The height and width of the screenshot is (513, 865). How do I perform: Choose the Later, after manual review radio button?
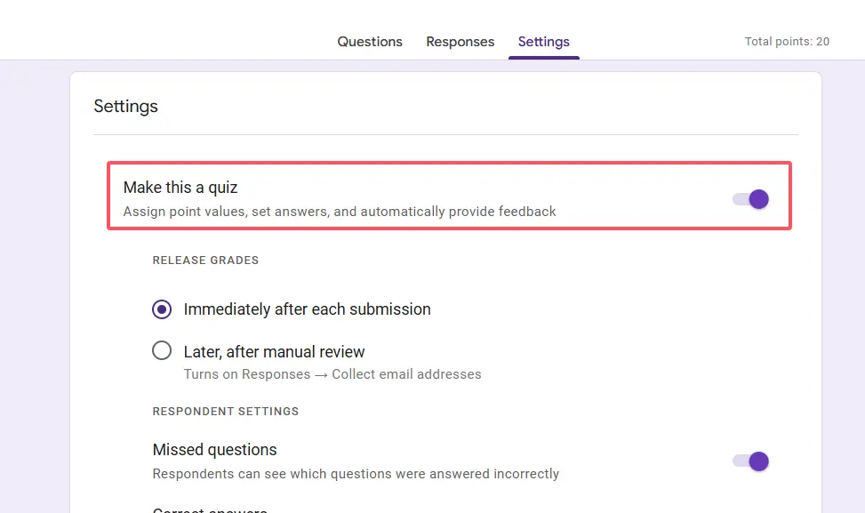coord(162,351)
